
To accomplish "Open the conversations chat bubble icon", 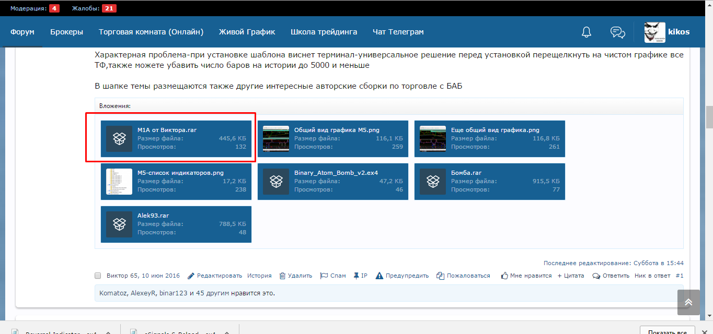I will [x=617, y=32].
